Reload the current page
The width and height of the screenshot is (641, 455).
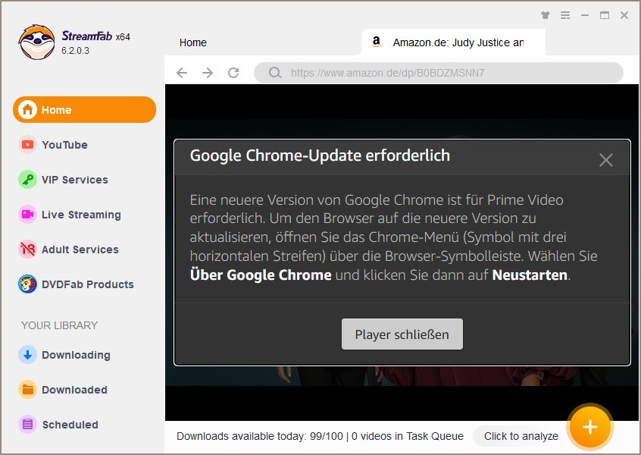233,73
